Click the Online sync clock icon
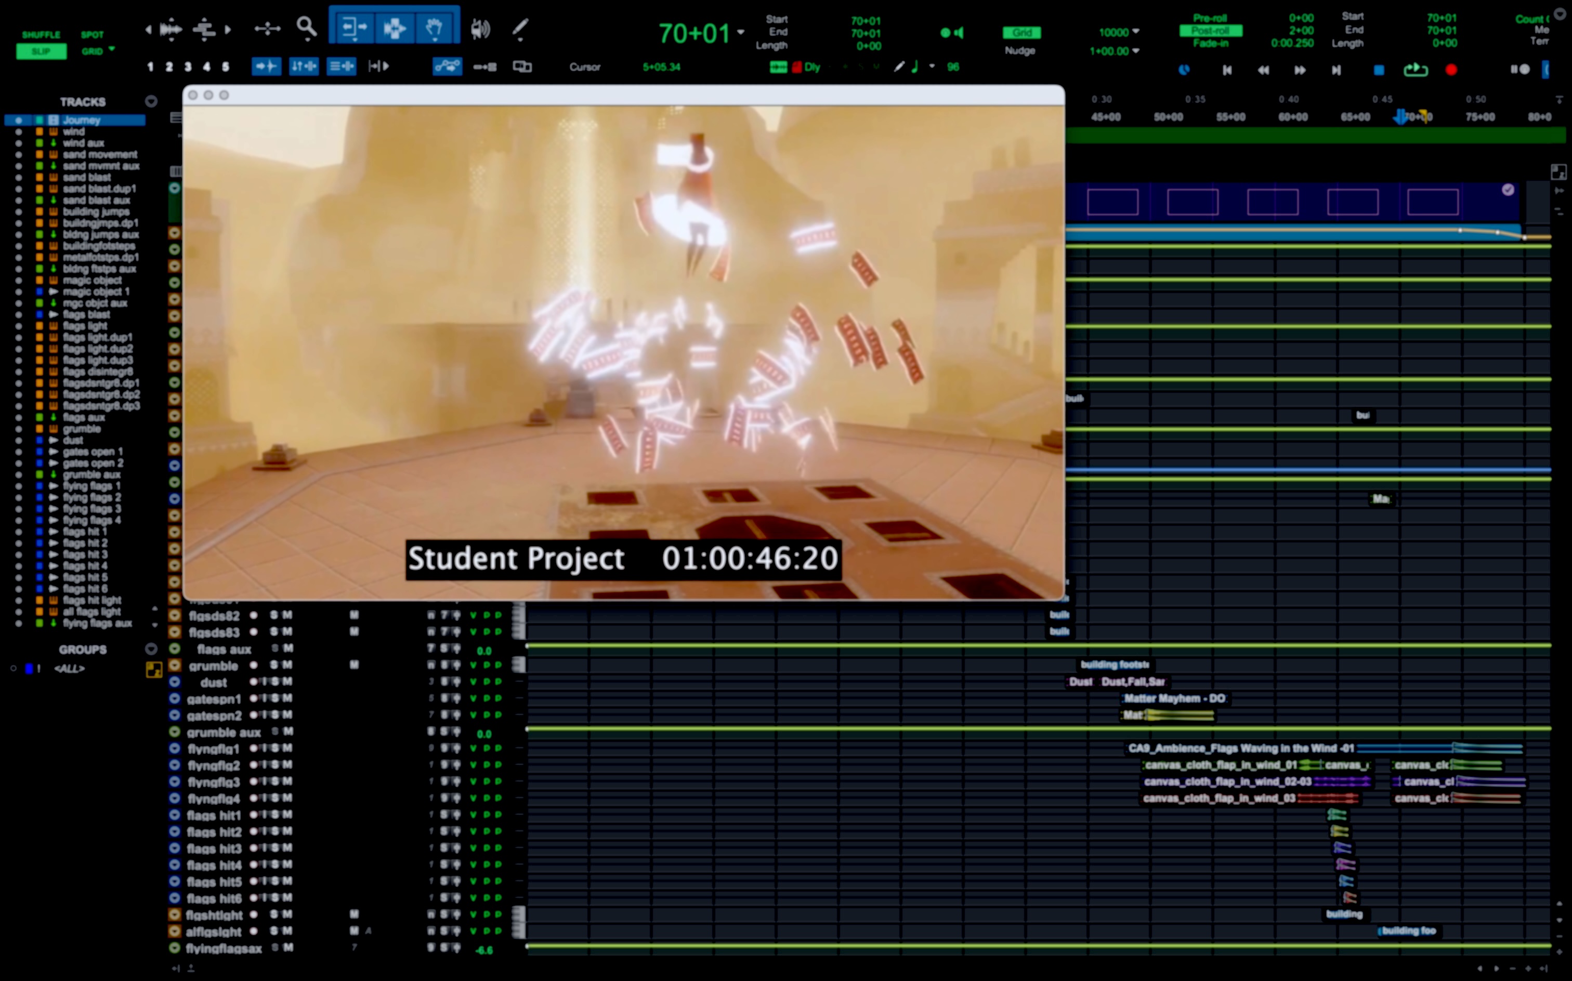1572x981 pixels. point(1185,70)
